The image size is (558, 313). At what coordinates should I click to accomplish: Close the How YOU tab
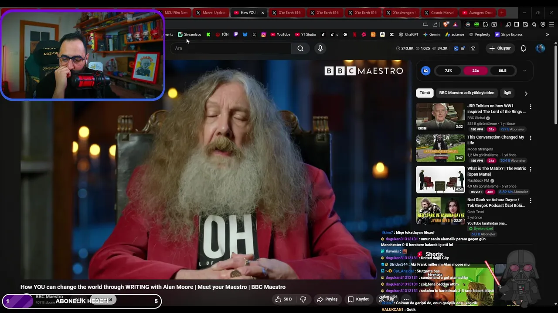click(262, 13)
